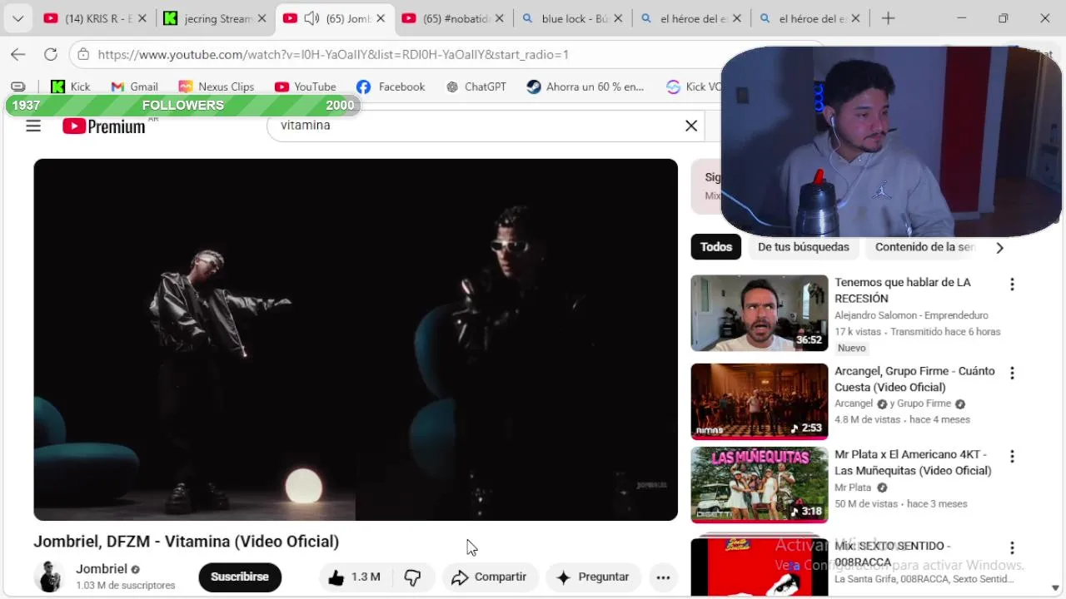Open the Kick VOD bookmark icon

click(x=674, y=87)
